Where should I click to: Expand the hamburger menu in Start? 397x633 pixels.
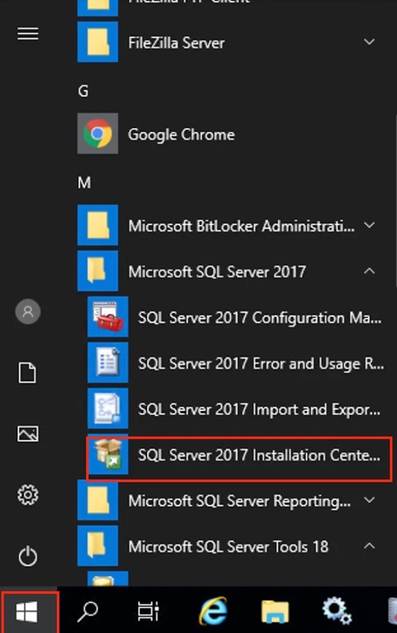point(28,34)
